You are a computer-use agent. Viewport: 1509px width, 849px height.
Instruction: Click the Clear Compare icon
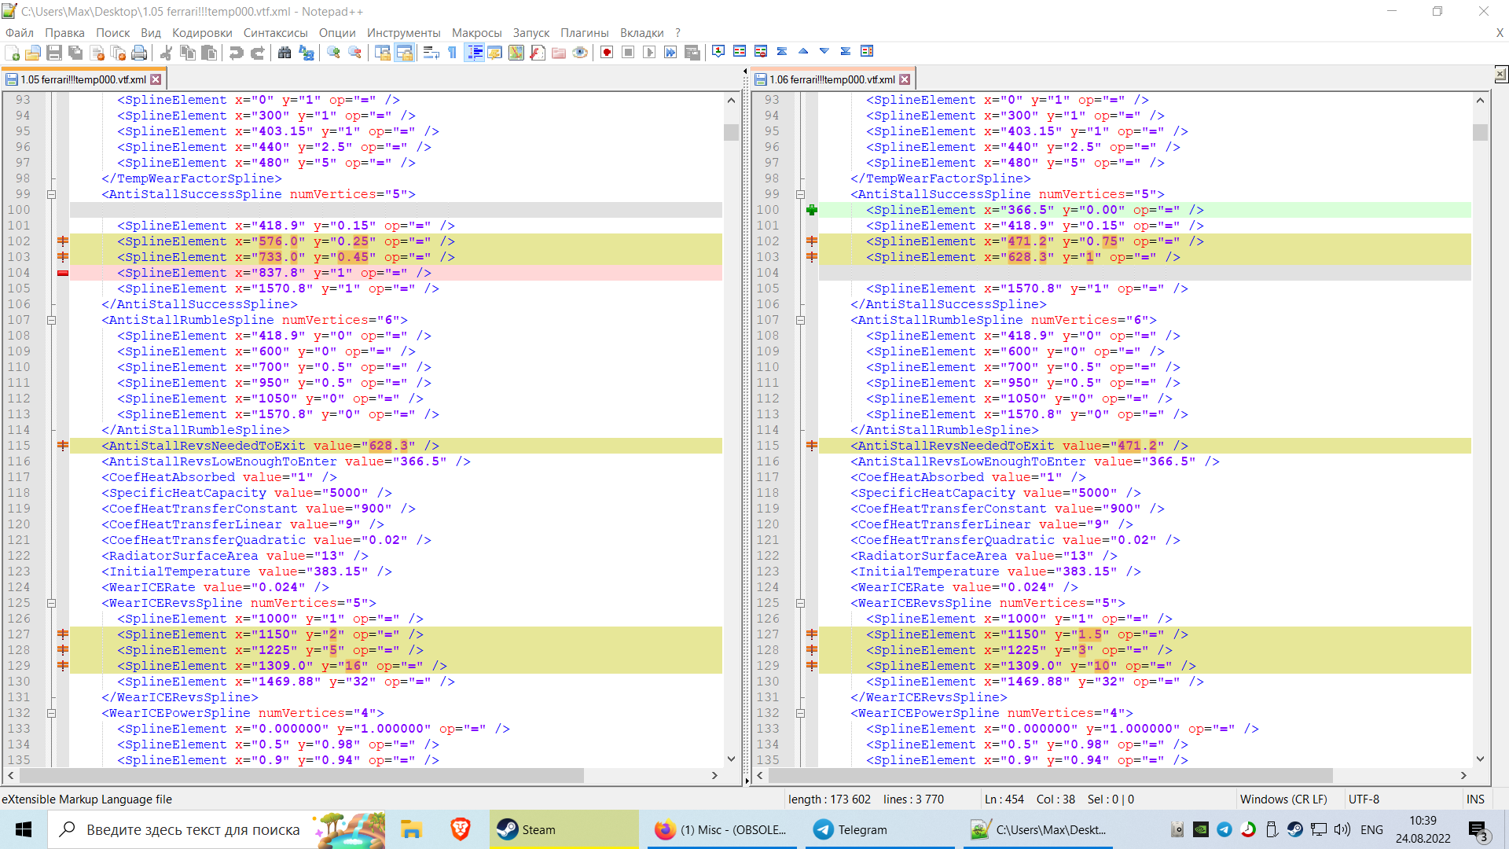click(761, 51)
